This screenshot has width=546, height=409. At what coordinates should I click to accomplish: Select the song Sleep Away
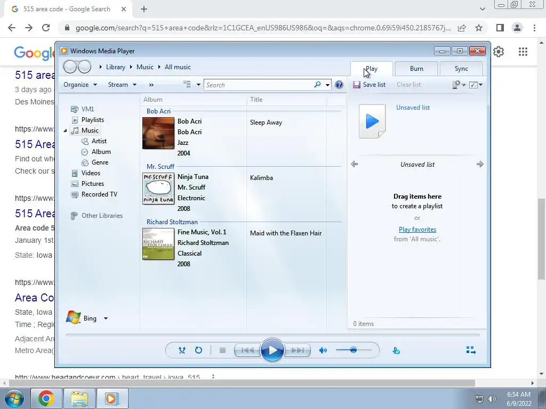click(x=266, y=122)
